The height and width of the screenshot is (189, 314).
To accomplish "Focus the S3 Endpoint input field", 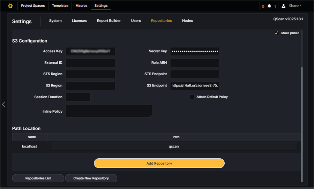I will click(x=195, y=86).
